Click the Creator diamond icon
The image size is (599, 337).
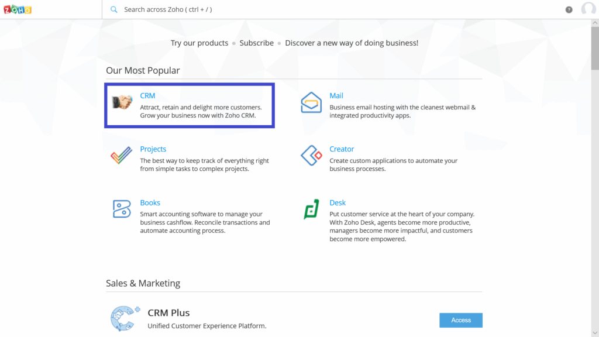(311, 155)
